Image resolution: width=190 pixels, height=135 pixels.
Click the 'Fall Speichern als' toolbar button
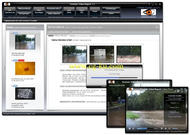click(10, 11)
